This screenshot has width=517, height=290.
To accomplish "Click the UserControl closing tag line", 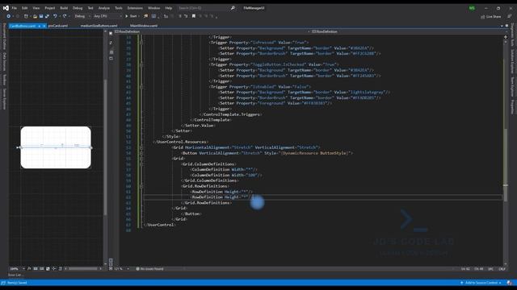I will click(x=160, y=225).
